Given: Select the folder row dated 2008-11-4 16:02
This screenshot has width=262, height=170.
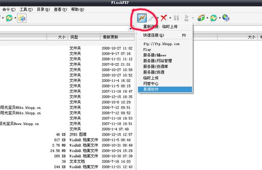Looking at the screenshot, I should tap(67, 81).
